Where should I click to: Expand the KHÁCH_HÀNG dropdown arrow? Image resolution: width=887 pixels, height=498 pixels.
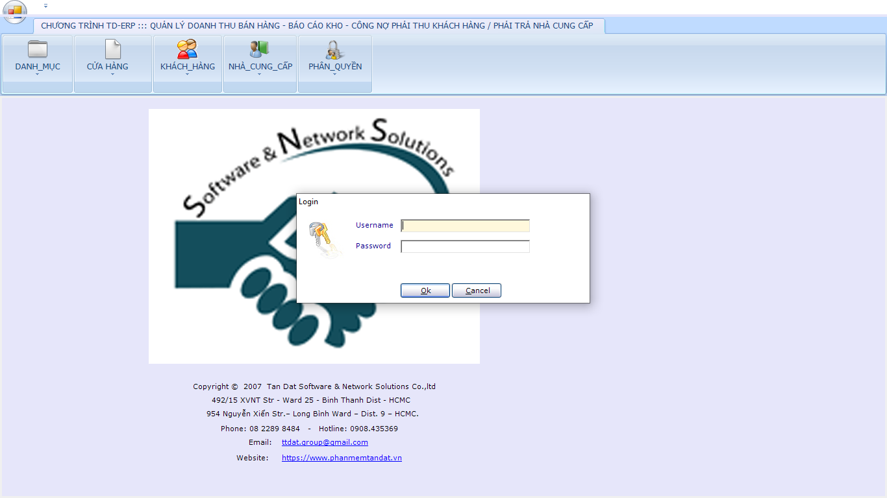(187, 75)
